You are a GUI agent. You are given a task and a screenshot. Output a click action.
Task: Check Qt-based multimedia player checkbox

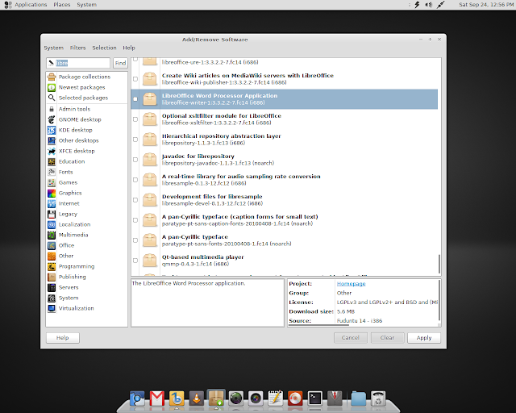[135, 261]
